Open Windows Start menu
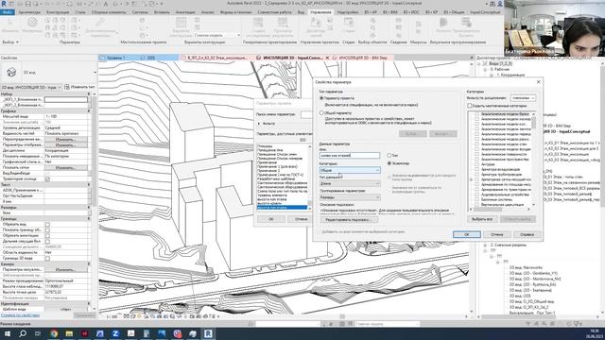 (x=7, y=333)
